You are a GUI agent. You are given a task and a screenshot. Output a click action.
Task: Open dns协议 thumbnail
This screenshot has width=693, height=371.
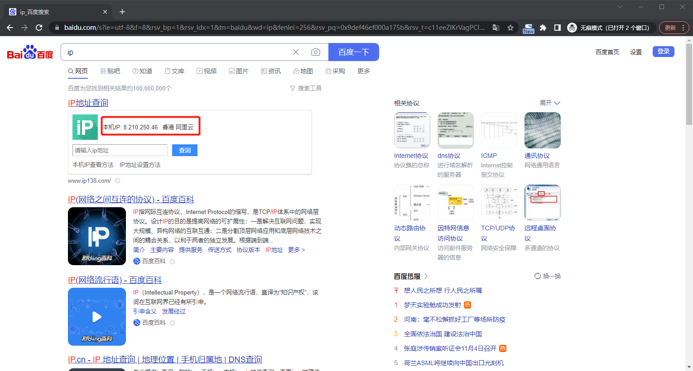point(456,130)
